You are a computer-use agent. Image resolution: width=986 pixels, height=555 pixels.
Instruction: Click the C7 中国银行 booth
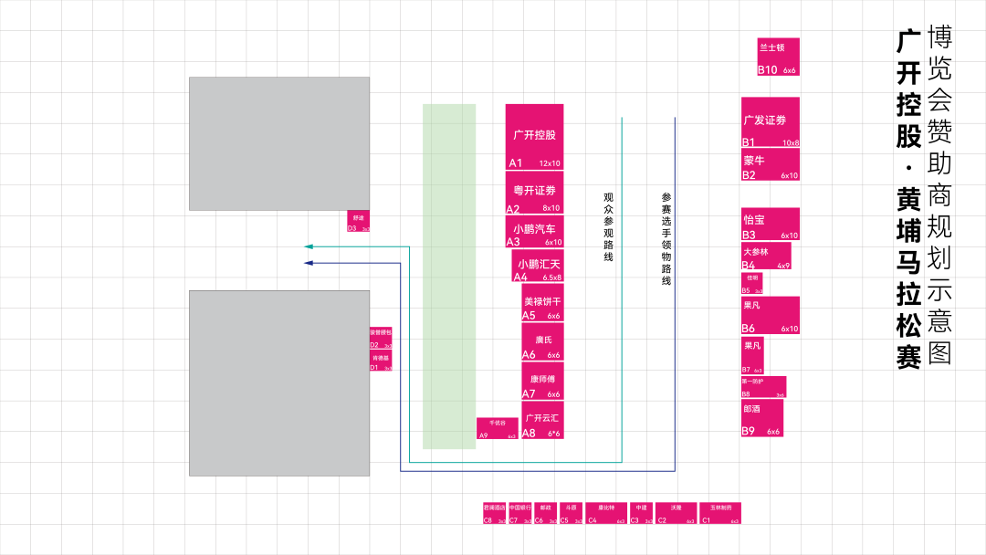[520, 513]
